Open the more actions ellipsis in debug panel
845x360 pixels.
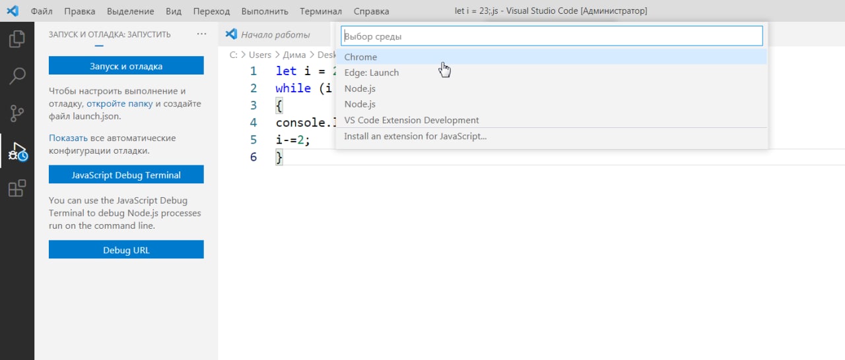click(202, 34)
